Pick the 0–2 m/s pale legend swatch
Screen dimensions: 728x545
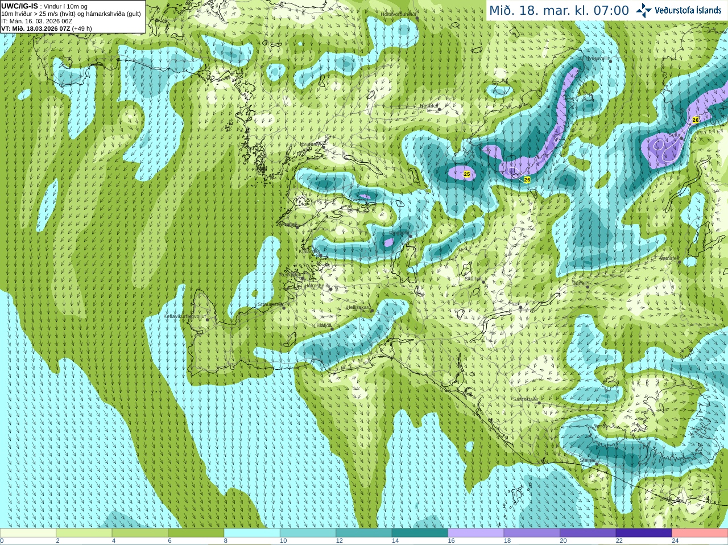click(x=28, y=533)
